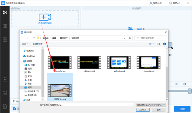Screen dimensions: 192x113
Task: Click 案例文件 in address breadcrumb
Action: [x=64, y=38]
